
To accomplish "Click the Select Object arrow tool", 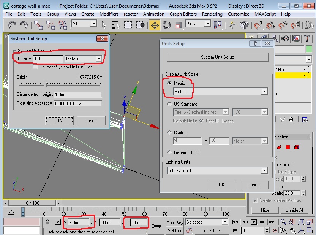I will tap(104, 25).
